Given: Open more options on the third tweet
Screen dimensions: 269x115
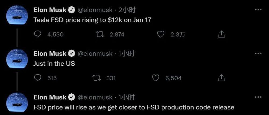Looking at the screenshot, I should tap(258, 97).
